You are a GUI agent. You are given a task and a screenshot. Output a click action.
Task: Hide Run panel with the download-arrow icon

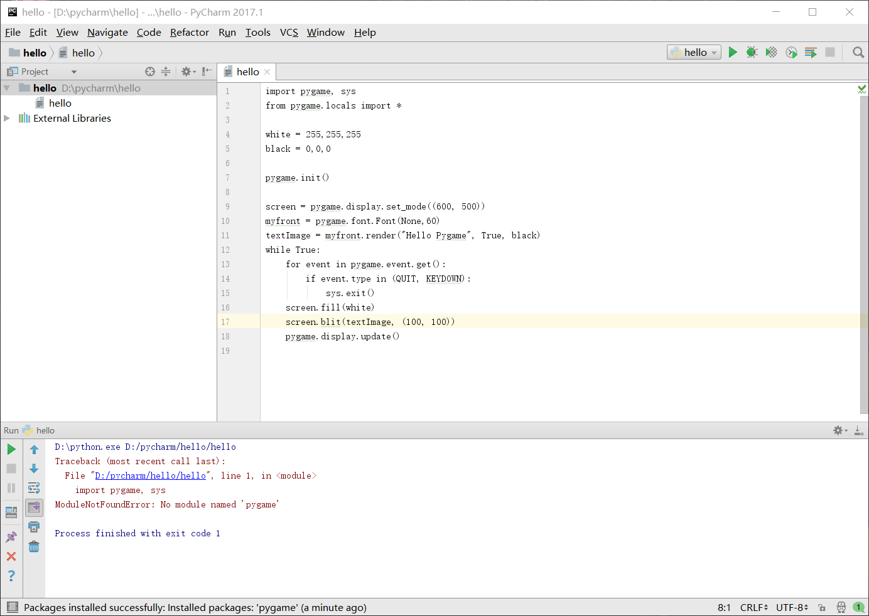tap(858, 430)
